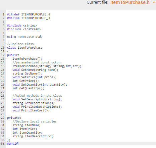Click the void SetPrice(int price); line

click(35, 77)
